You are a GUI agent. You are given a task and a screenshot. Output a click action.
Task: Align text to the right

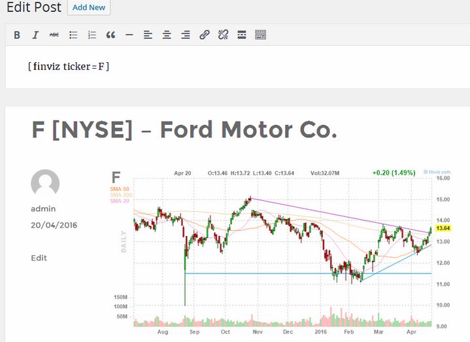[186, 35]
